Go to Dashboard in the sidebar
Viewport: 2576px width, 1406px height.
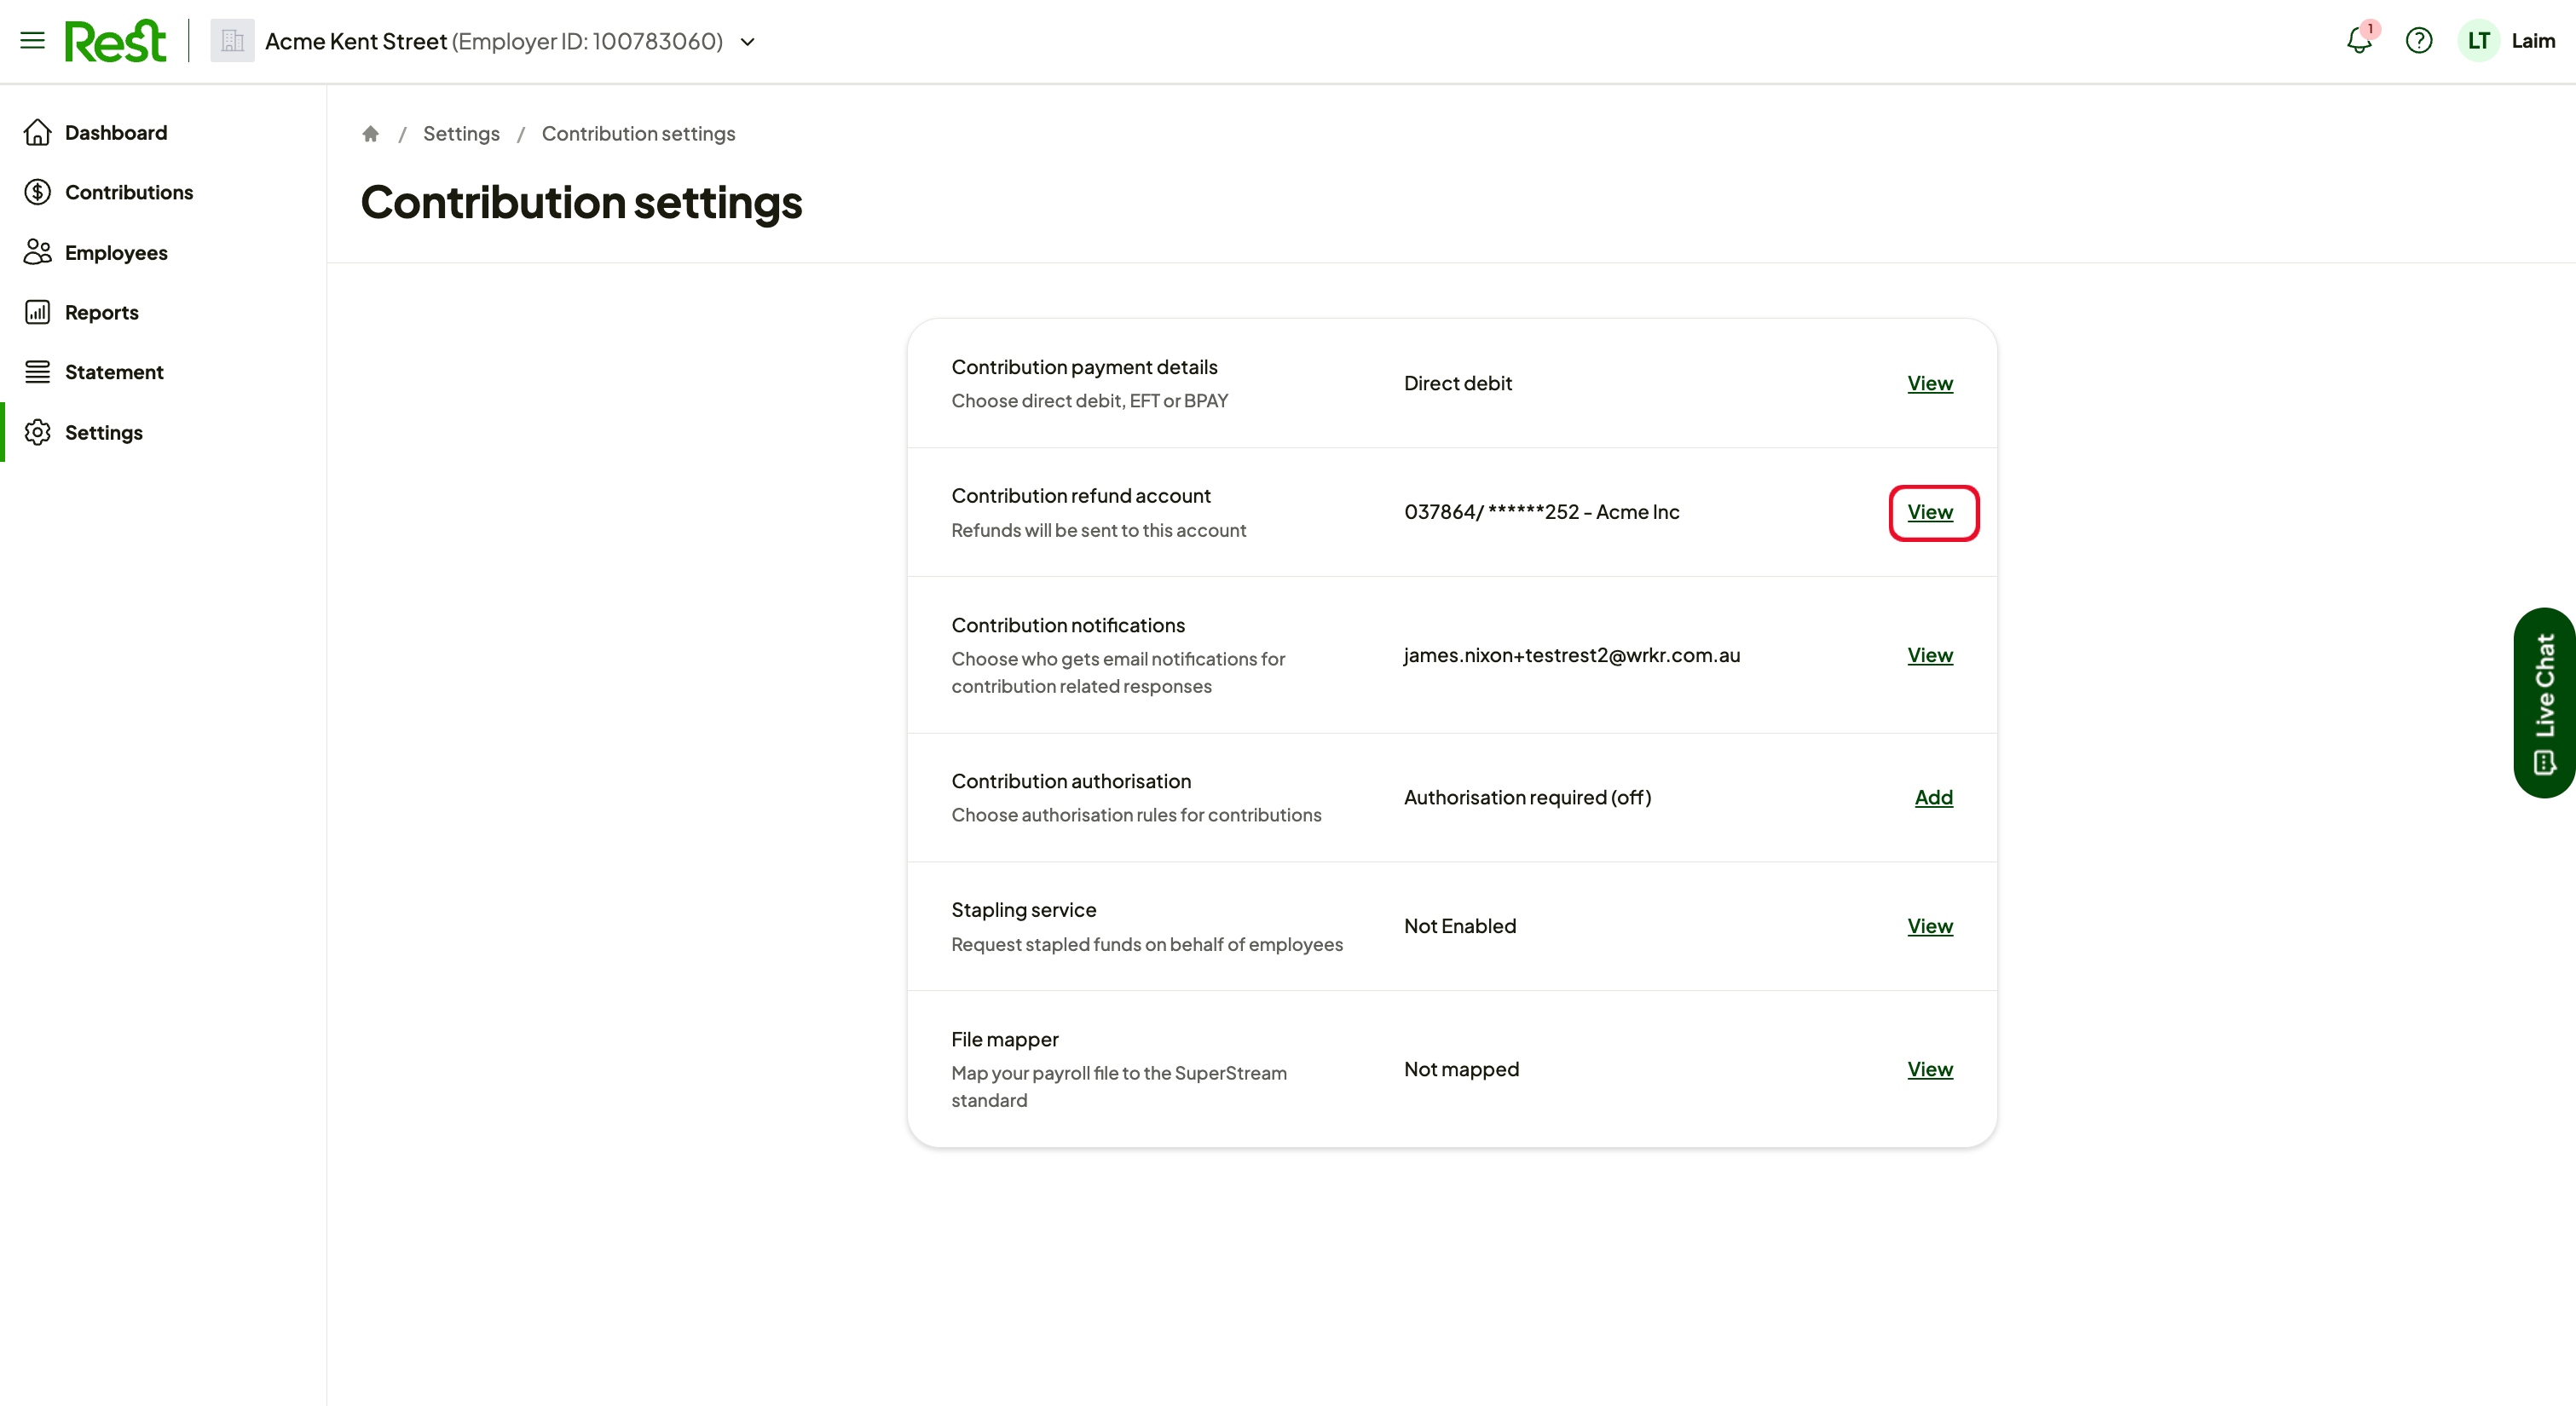116,133
